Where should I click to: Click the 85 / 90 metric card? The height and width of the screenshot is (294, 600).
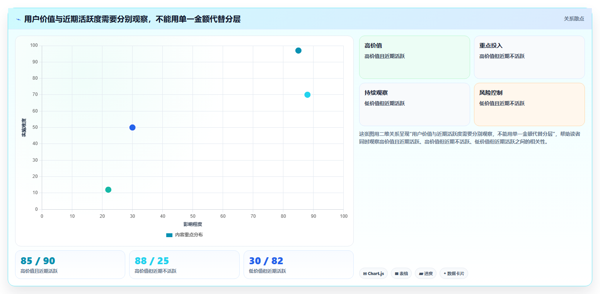[x=70, y=265]
